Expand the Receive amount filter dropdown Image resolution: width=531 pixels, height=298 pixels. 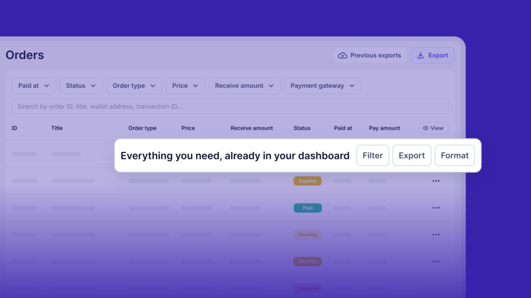(244, 86)
